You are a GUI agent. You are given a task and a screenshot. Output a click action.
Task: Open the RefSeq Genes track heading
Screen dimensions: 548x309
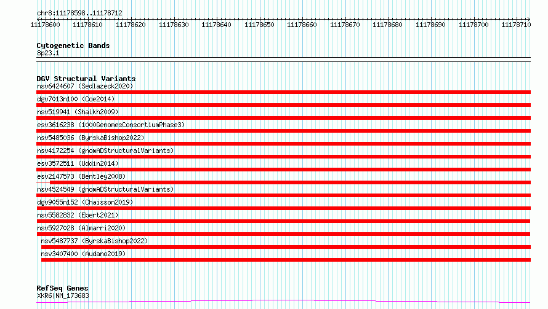tap(63, 288)
